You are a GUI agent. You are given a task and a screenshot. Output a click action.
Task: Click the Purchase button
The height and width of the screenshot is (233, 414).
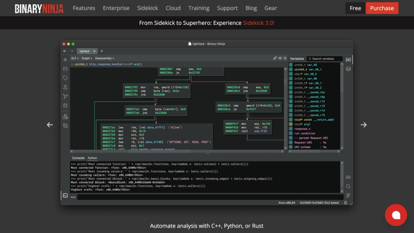tap(382, 8)
